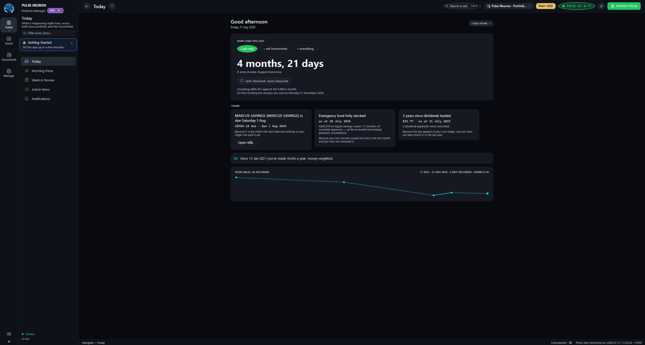This screenshot has height=345, width=645.
Task: Click the Refresh Prices button
Action: coord(624,6)
